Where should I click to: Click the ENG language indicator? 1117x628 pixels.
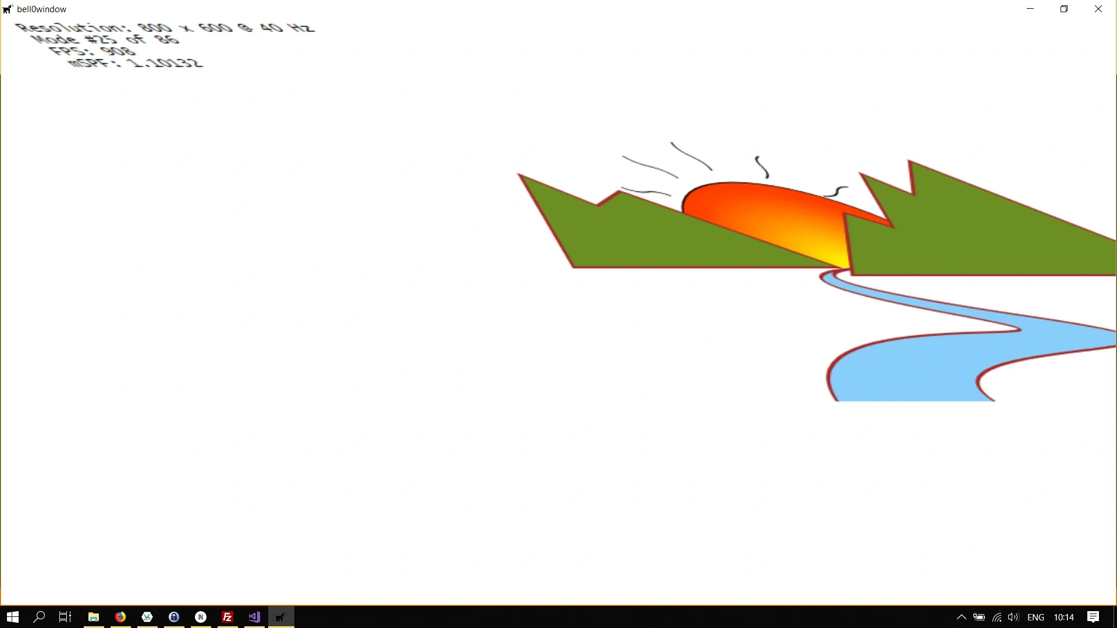[x=1036, y=617]
